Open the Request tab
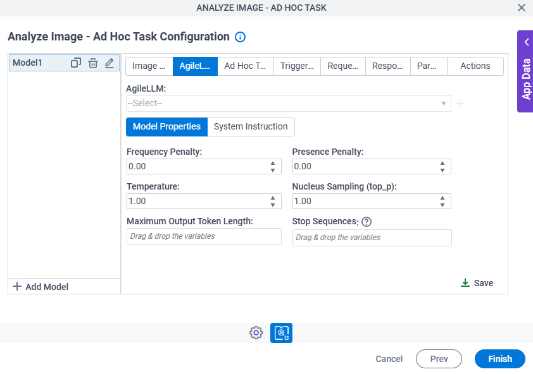This screenshot has height=374, width=533. 343,66
